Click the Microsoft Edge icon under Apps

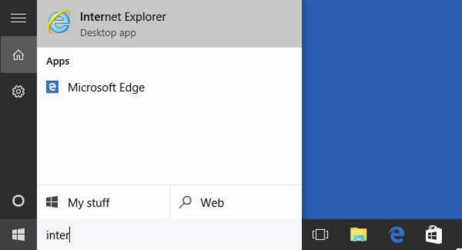tap(52, 87)
